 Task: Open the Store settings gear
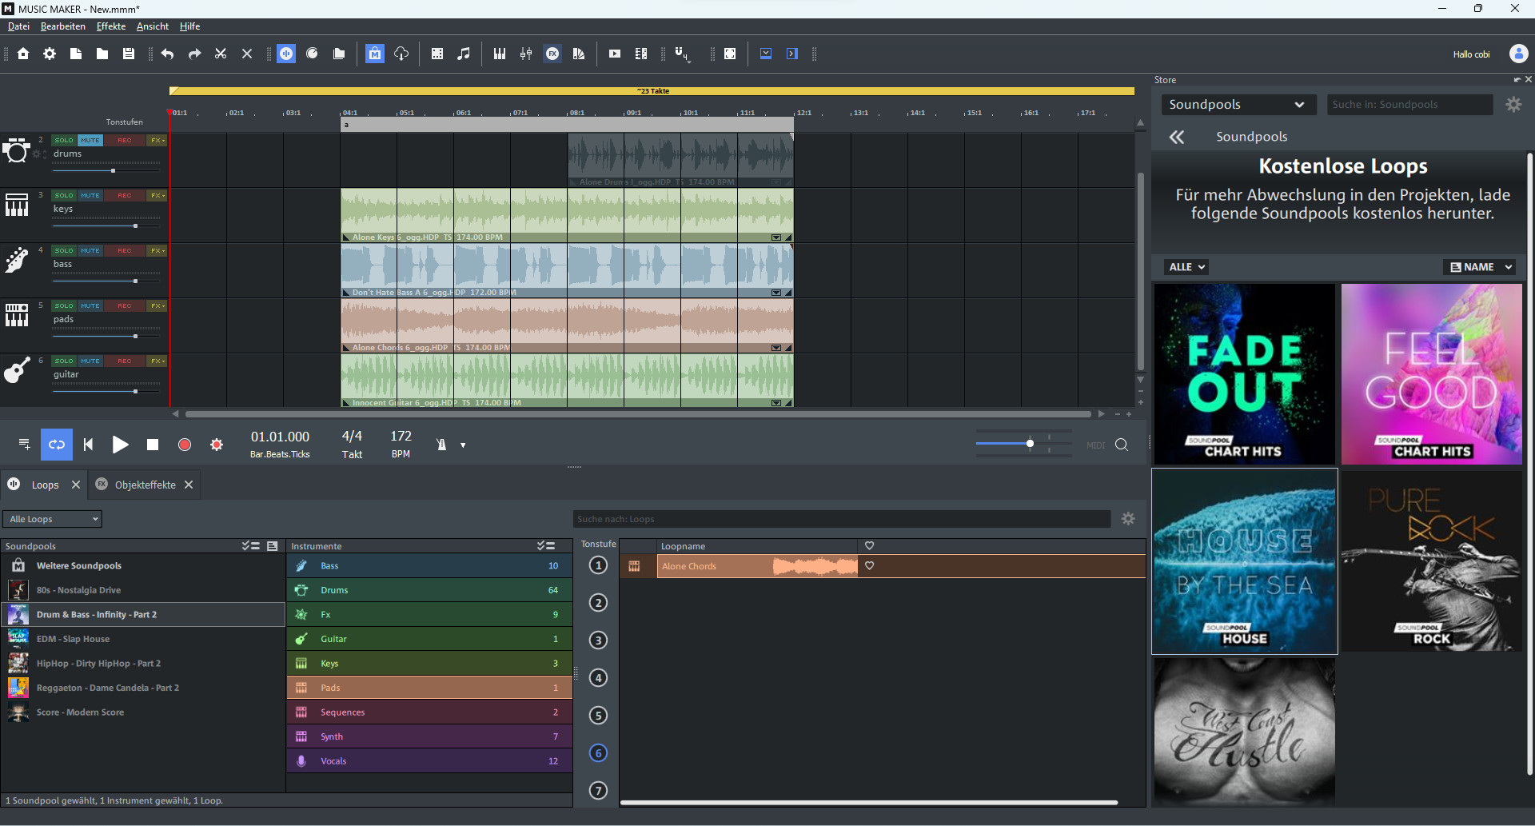pyautogui.click(x=1513, y=105)
